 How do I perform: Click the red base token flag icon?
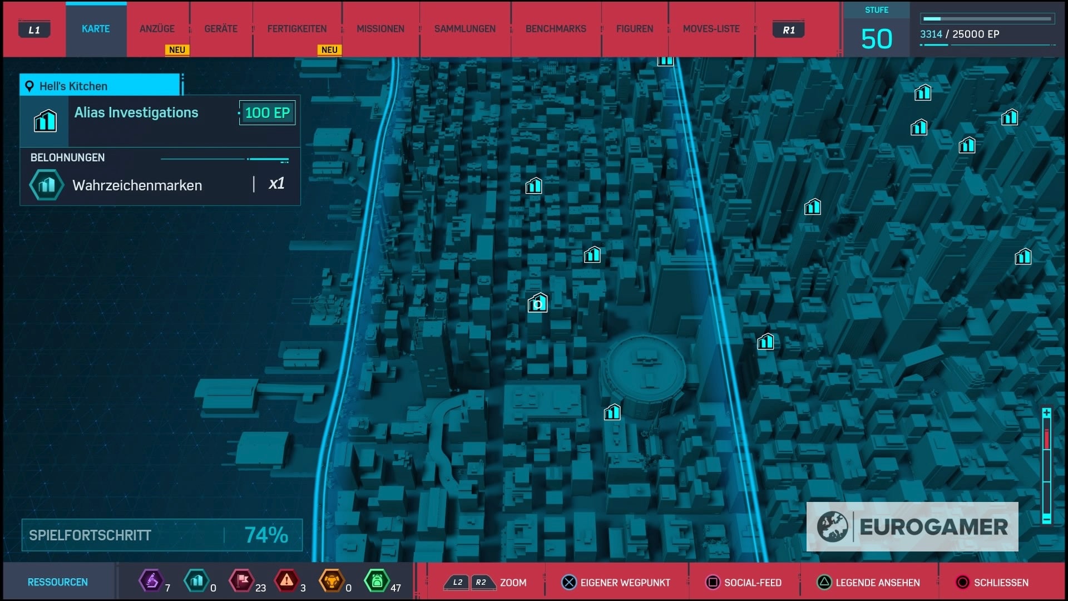242,581
